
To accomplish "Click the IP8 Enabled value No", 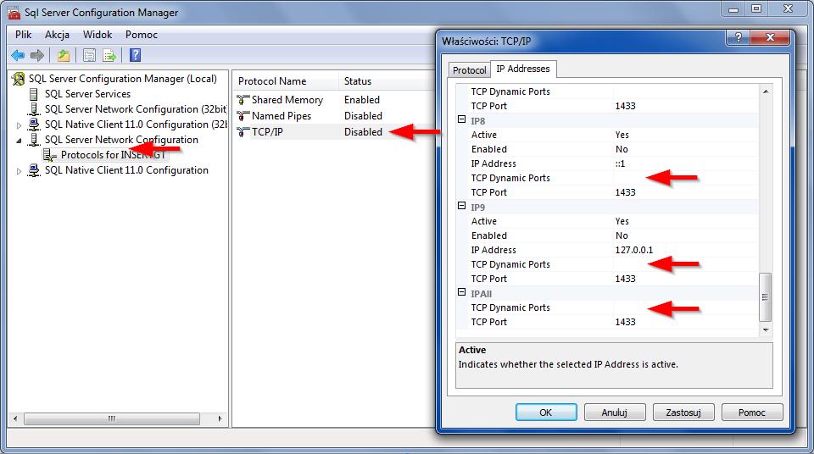I will [x=622, y=149].
